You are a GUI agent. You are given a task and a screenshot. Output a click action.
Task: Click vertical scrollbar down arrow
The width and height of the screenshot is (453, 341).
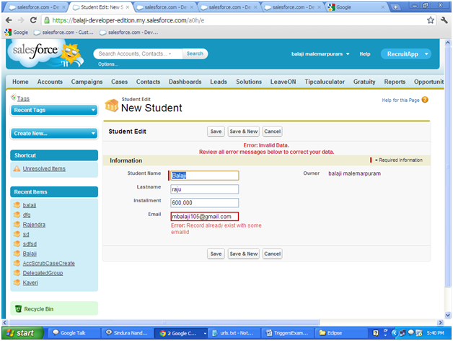447,315
